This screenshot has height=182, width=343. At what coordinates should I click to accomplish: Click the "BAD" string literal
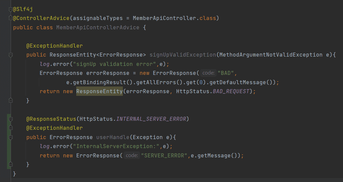tap(226, 73)
